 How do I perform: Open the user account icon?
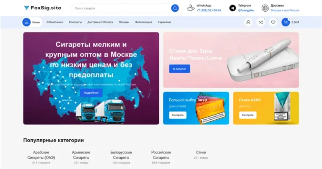point(248,22)
